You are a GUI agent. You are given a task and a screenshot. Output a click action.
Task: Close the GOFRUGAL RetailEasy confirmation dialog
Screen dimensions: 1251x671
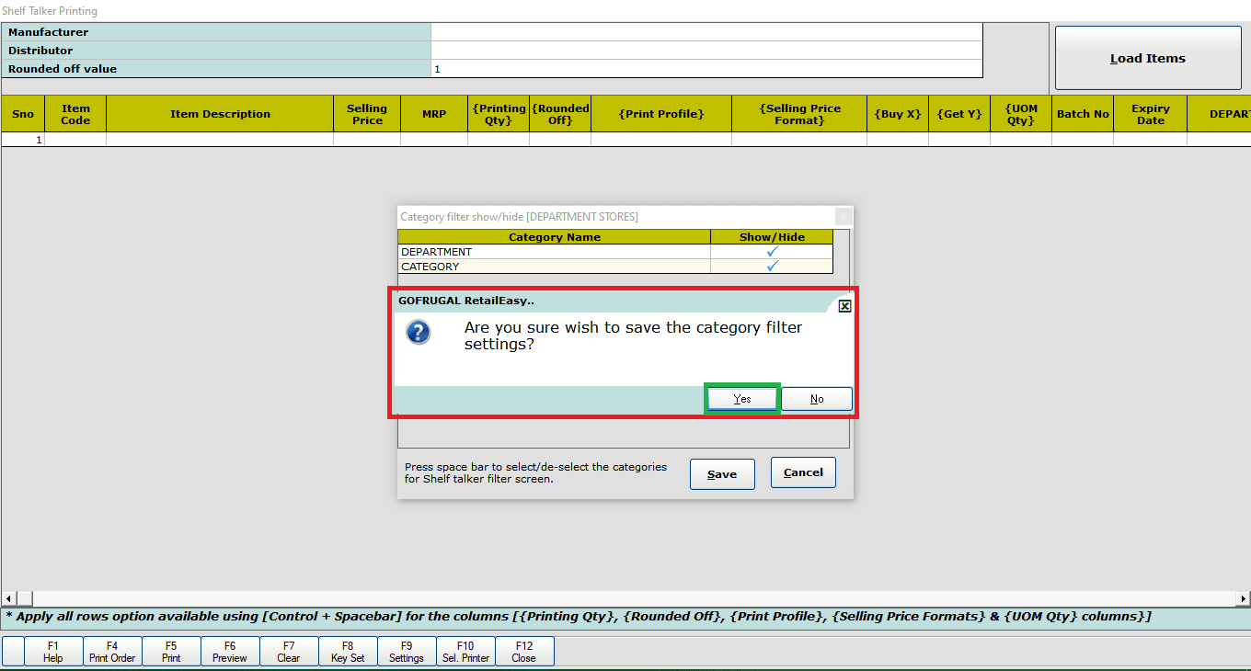pos(844,306)
